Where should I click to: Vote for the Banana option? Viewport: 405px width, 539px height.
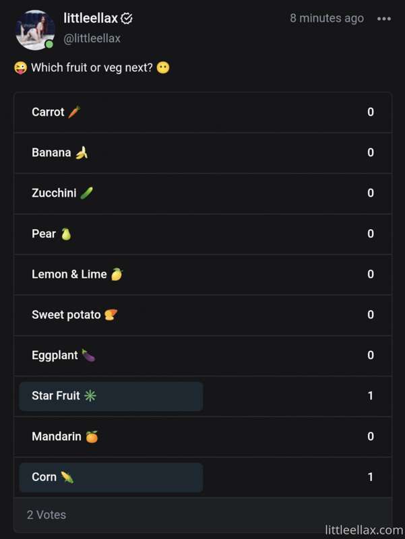[203, 153]
